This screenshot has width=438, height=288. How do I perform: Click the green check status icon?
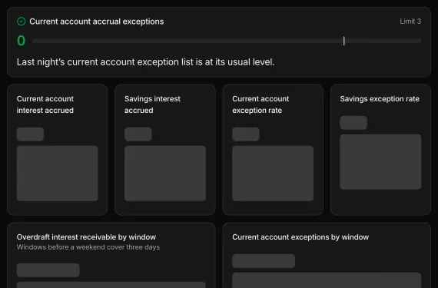pos(22,22)
